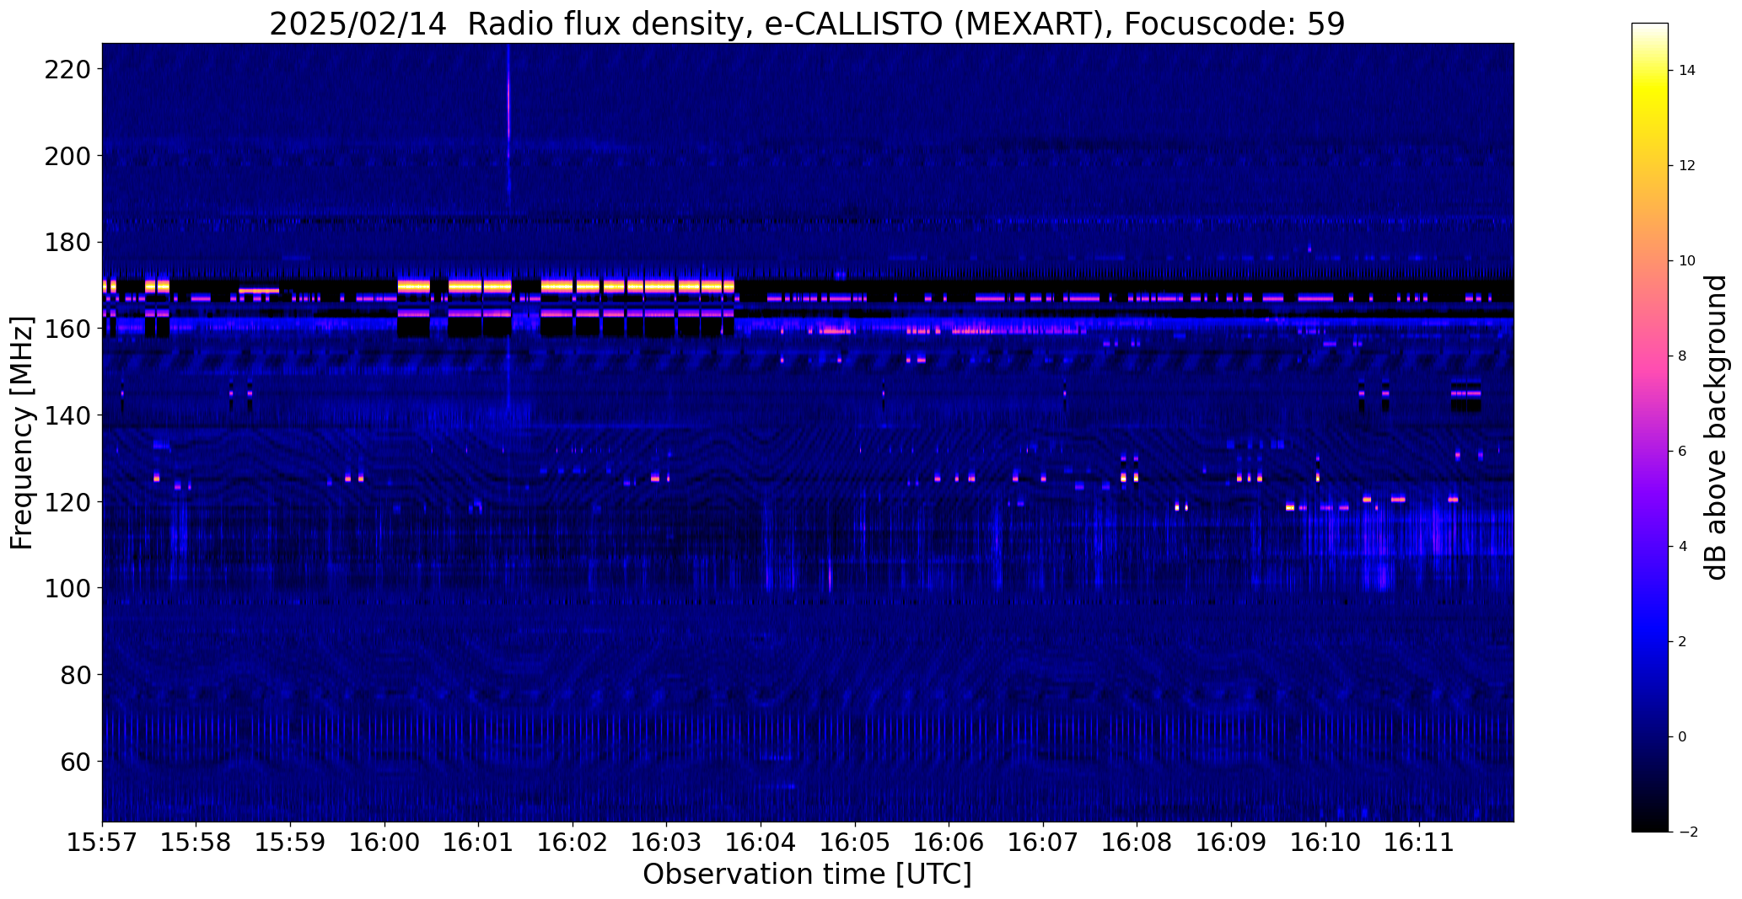Click the 220 frequency tick label

point(67,69)
